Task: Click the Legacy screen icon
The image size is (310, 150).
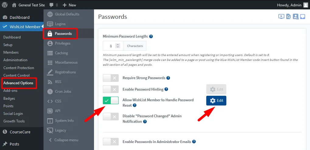Action: click(50, 130)
